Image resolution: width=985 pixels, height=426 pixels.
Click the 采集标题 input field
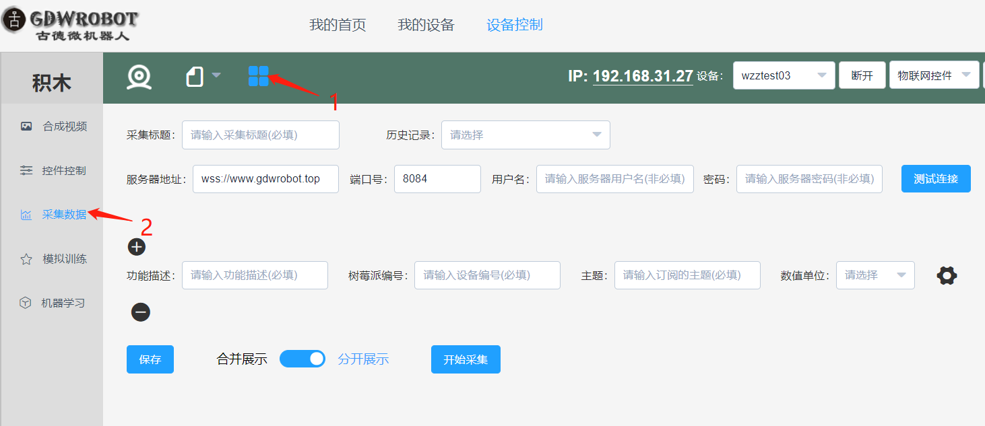click(x=260, y=135)
